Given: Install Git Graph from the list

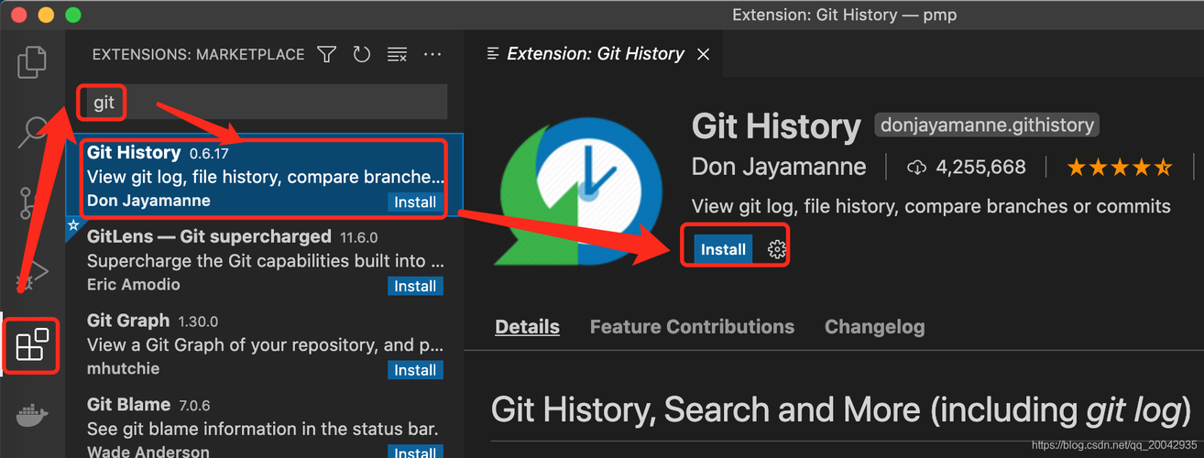Looking at the screenshot, I should click(415, 370).
